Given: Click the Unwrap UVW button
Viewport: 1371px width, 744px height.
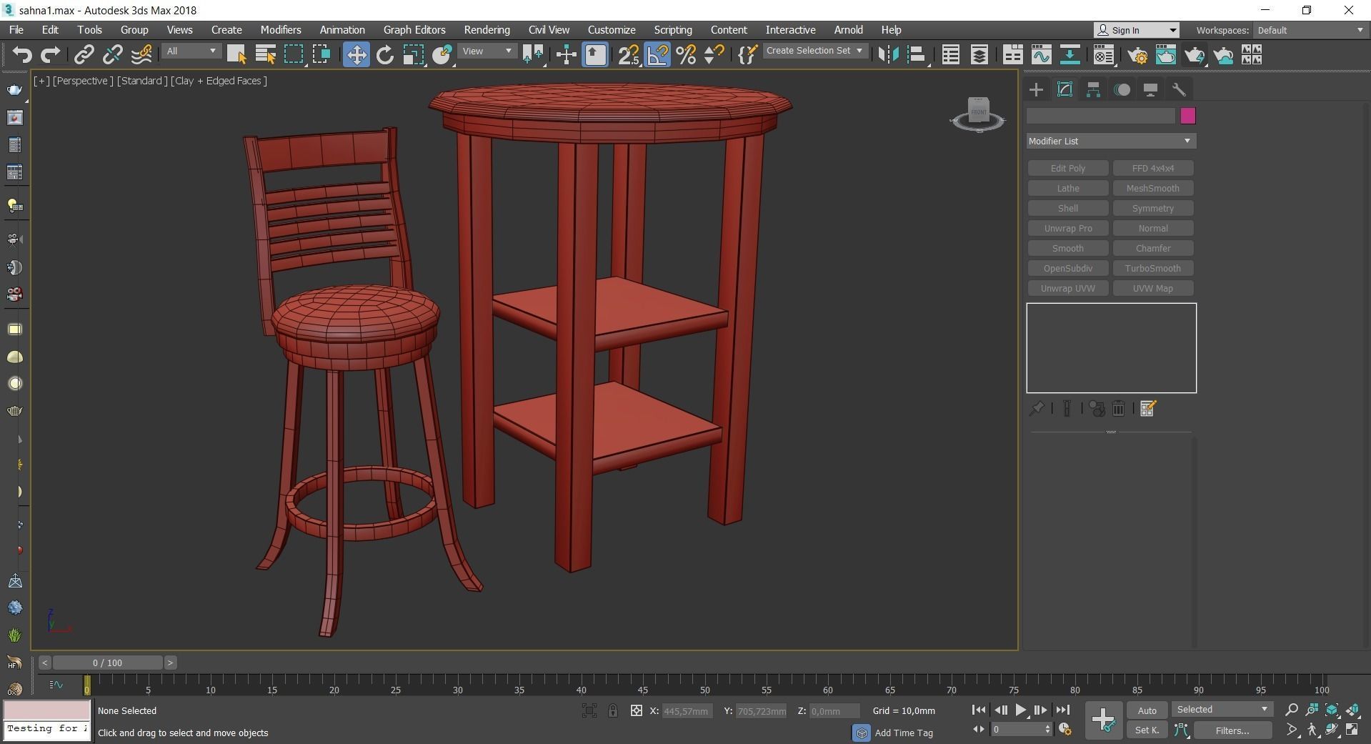Looking at the screenshot, I should [1067, 288].
